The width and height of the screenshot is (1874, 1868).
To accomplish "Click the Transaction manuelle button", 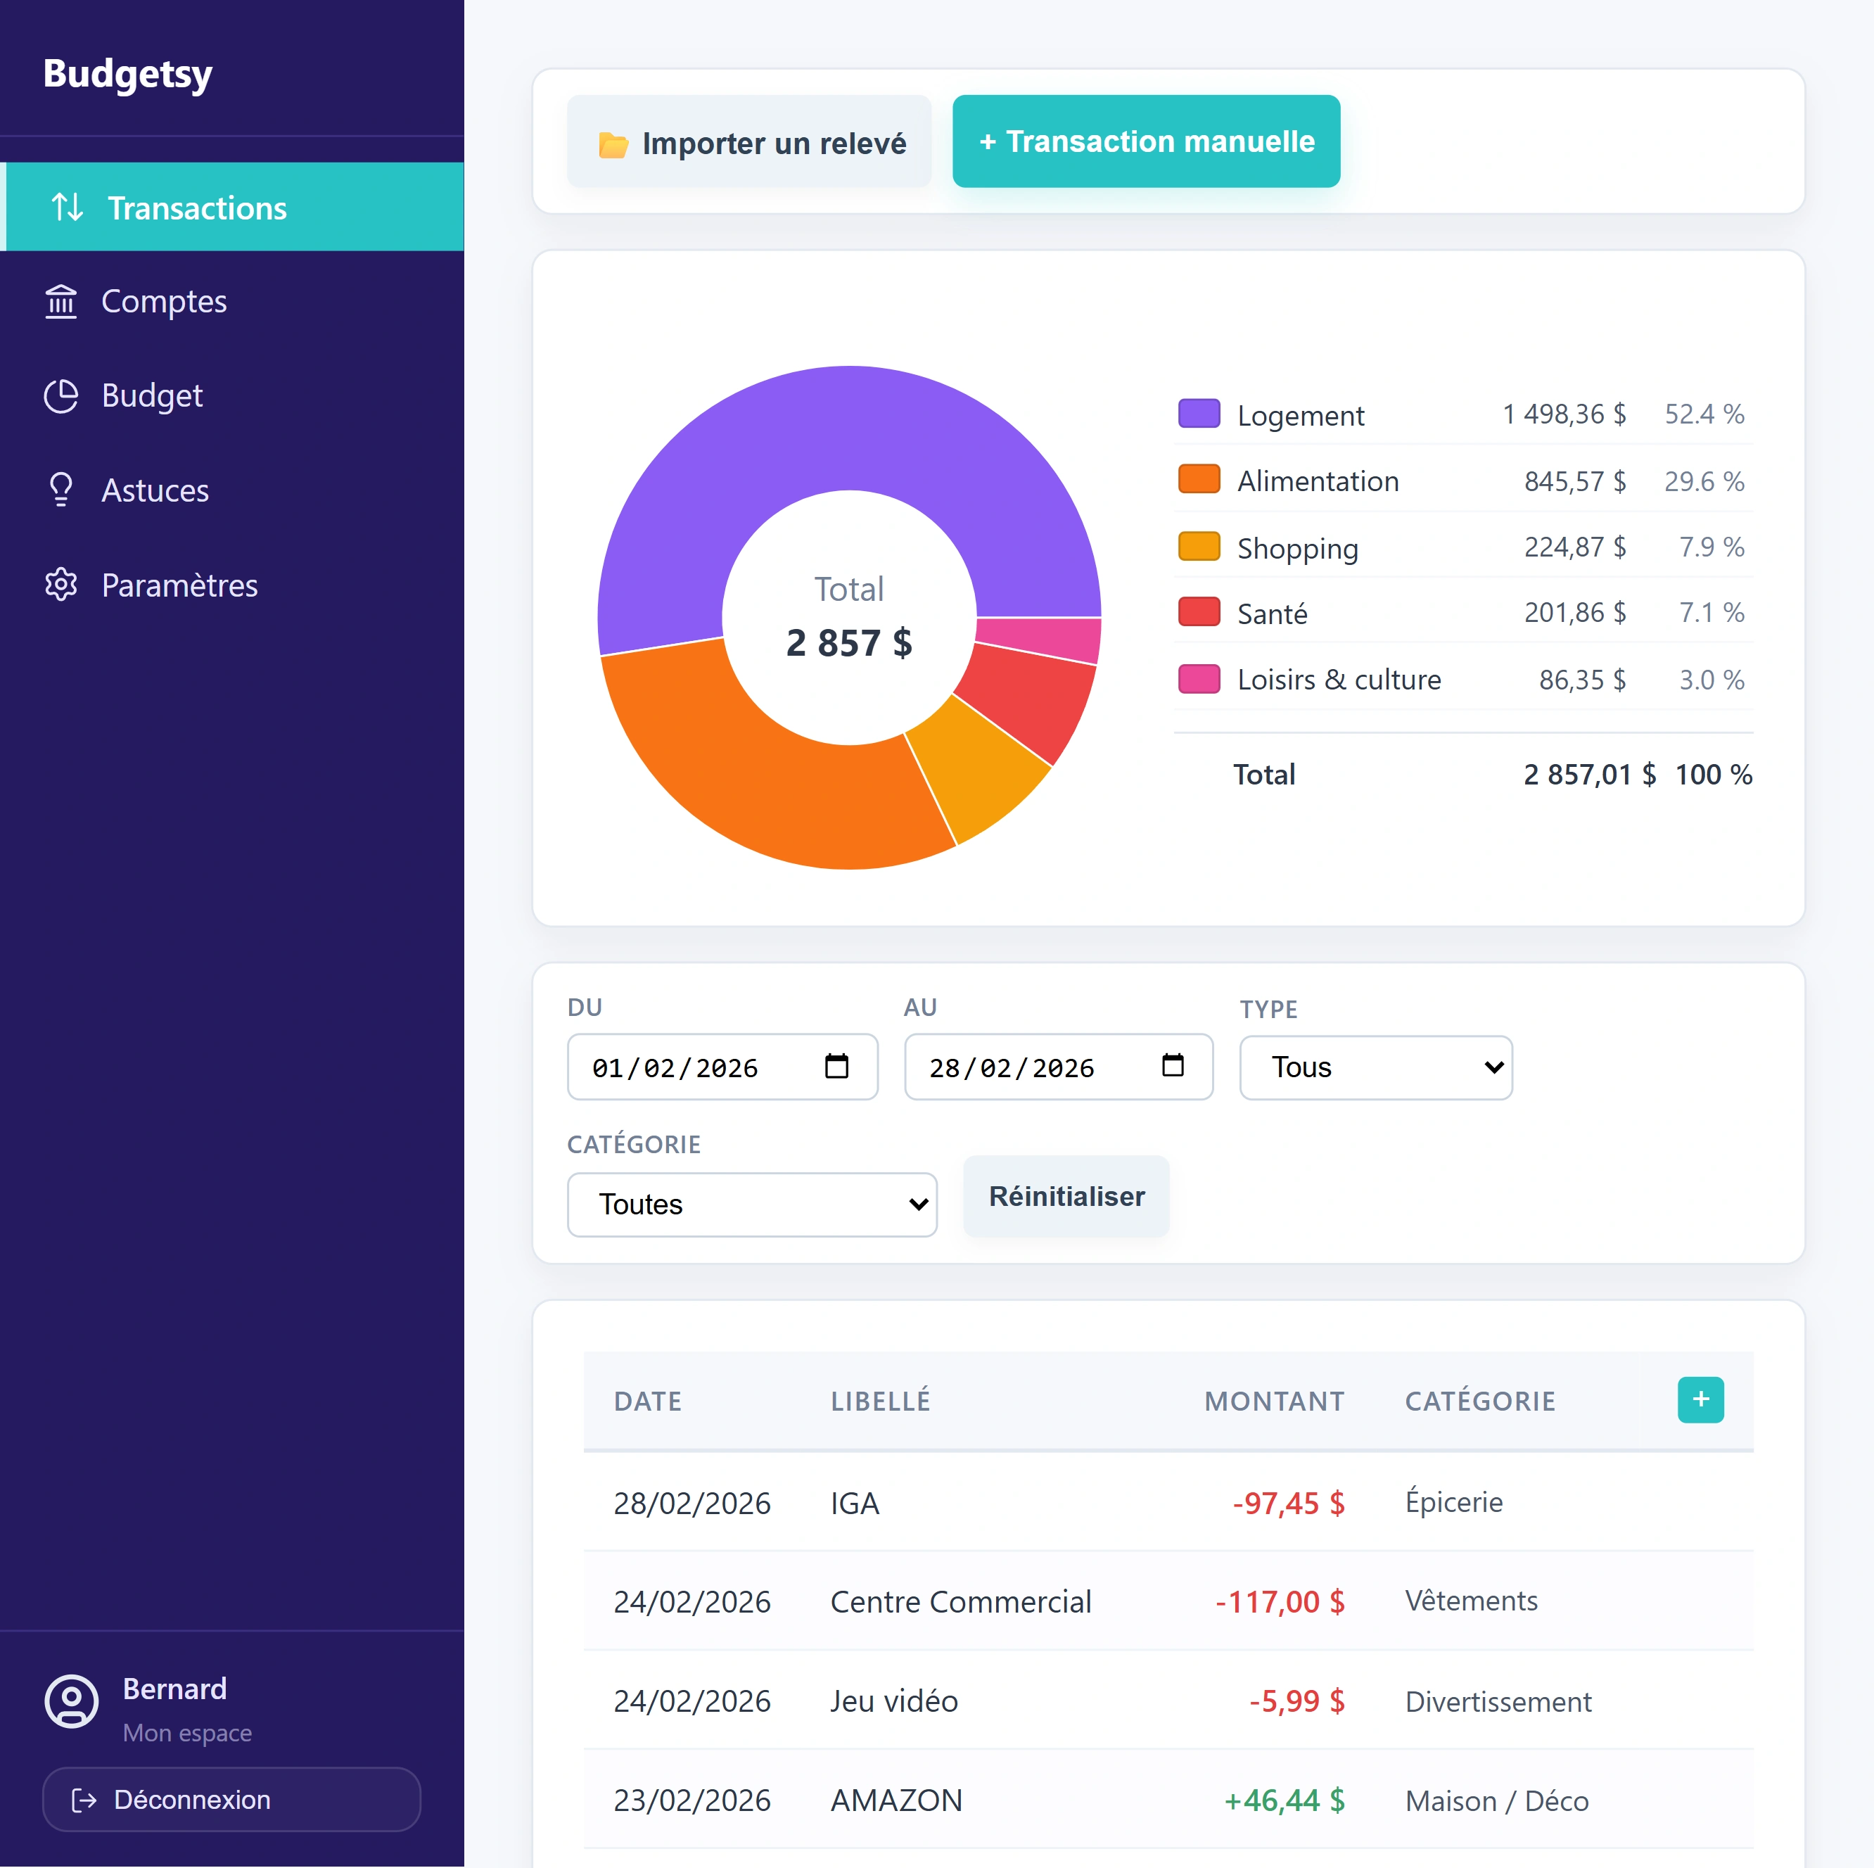I will (1145, 141).
